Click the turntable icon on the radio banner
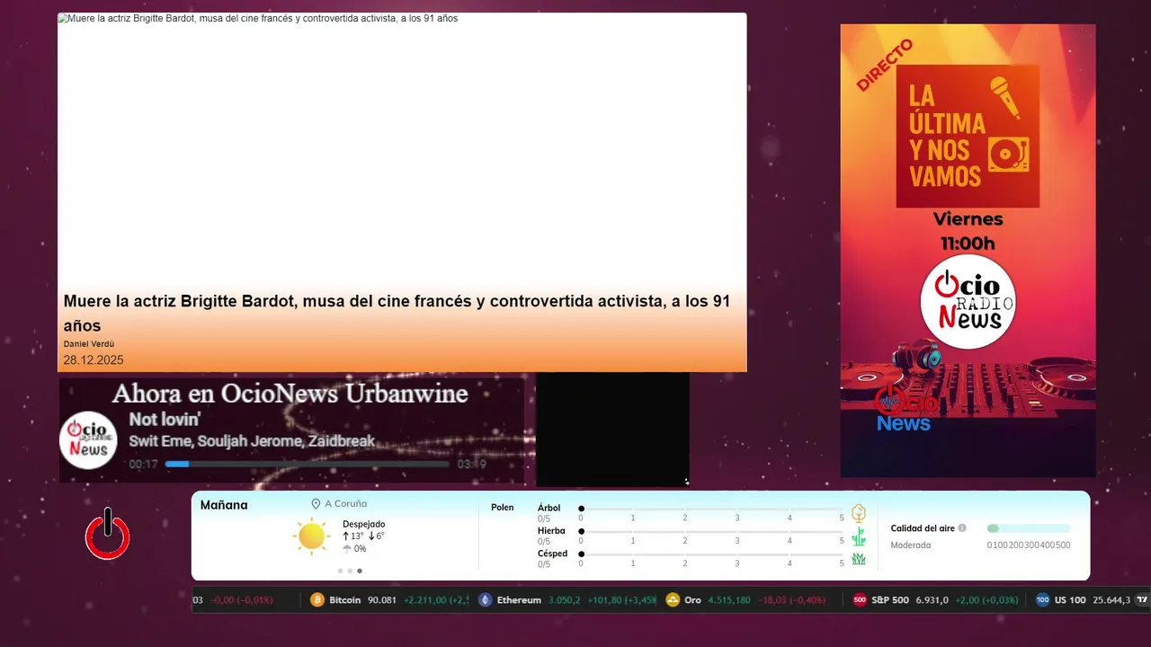The height and width of the screenshot is (647, 1151). [1008, 155]
